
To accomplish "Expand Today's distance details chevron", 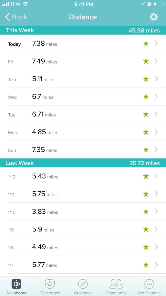I will click(x=156, y=44).
